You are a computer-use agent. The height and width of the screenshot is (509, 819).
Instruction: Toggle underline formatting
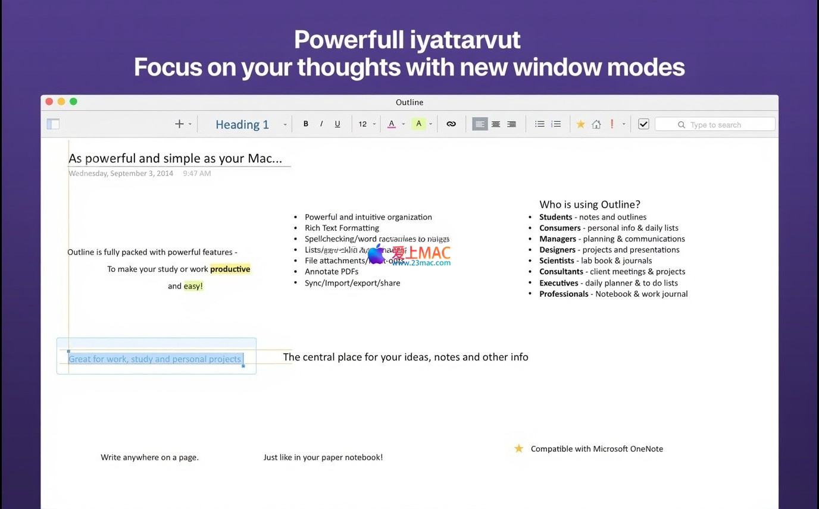point(337,124)
